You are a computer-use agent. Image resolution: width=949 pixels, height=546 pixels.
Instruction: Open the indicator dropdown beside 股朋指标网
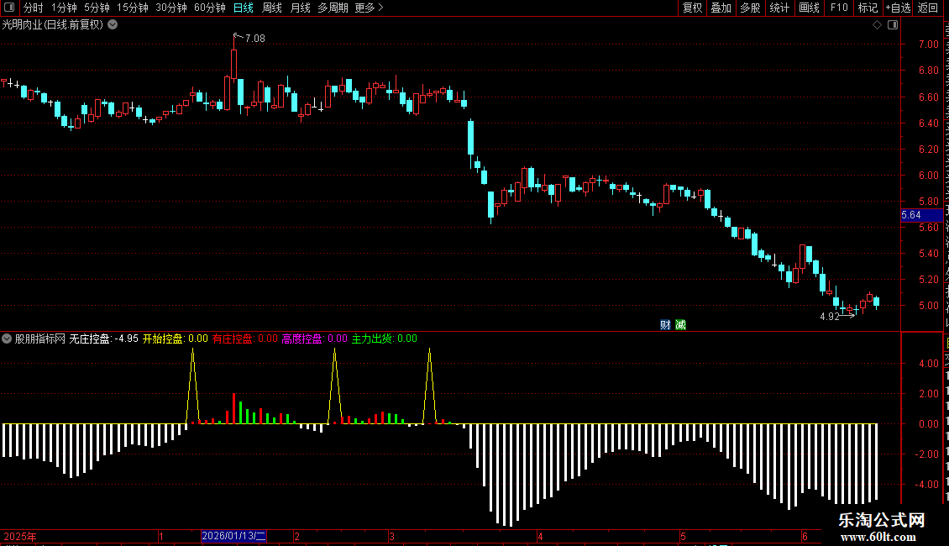tap(7, 339)
